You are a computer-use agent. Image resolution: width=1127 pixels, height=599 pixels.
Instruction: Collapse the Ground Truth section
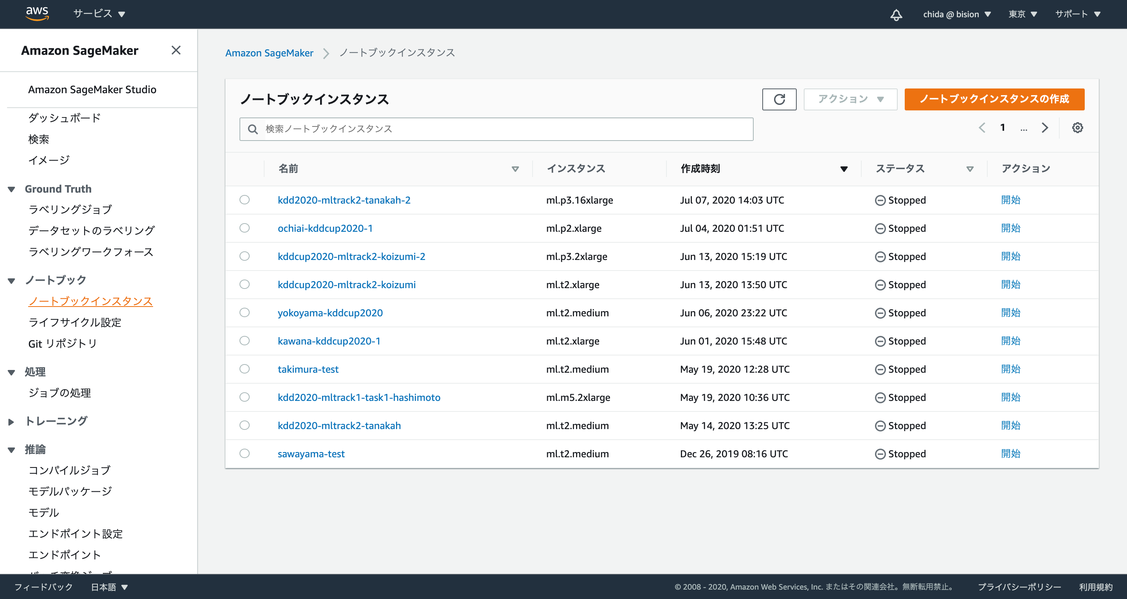(x=11, y=189)
